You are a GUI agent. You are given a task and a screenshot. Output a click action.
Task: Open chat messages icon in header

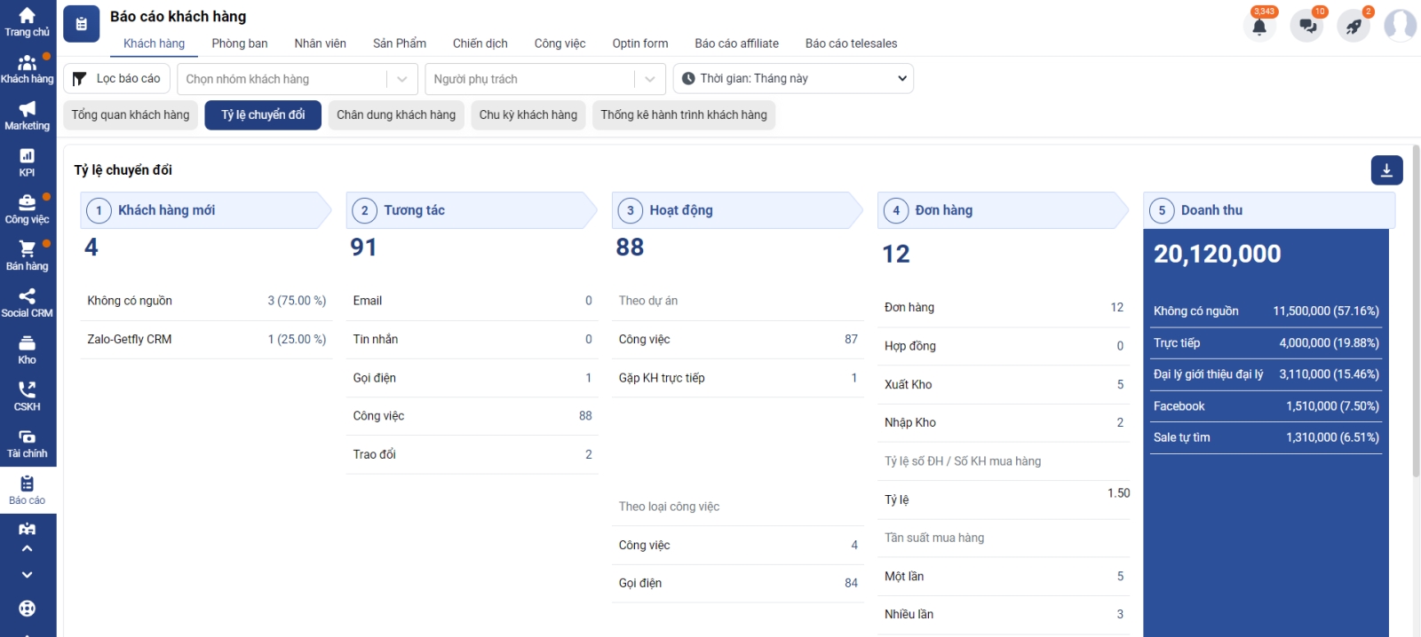(x=1307, y=27)
